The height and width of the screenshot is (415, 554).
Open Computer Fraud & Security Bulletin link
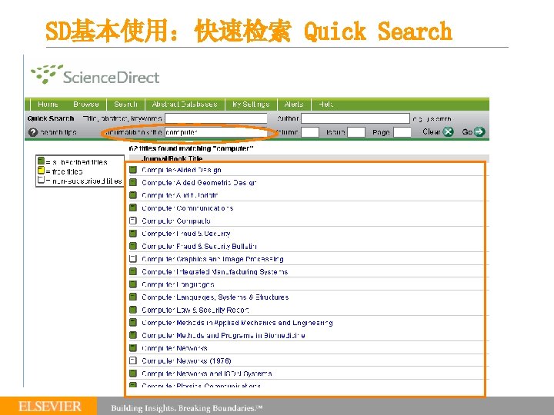tap(199, 246)
